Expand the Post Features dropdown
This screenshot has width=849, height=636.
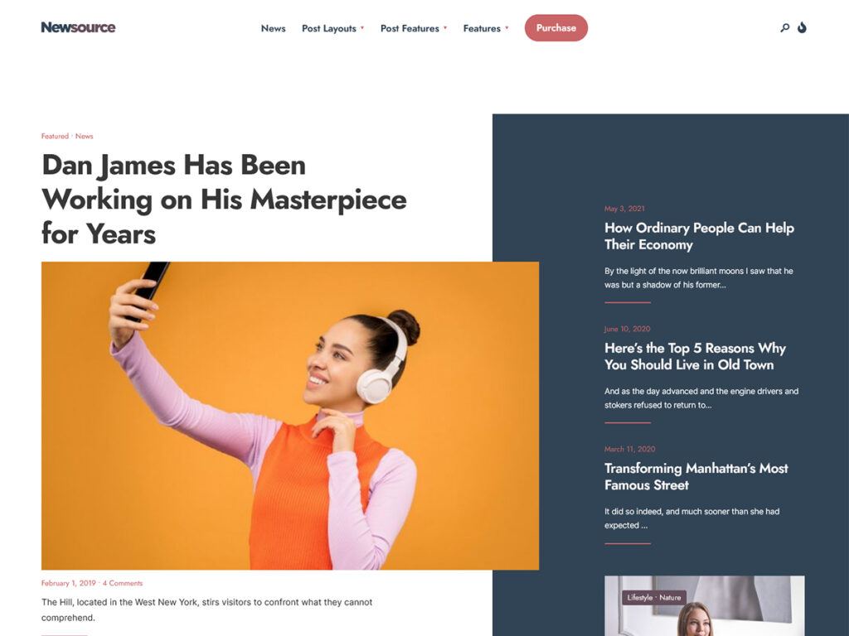(414, 28)
